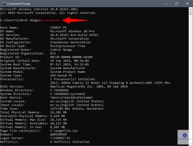193x146 pixels.
Task: Click install date '29 Sep 2019, 00:56:04'
Action: coord(69,61)
